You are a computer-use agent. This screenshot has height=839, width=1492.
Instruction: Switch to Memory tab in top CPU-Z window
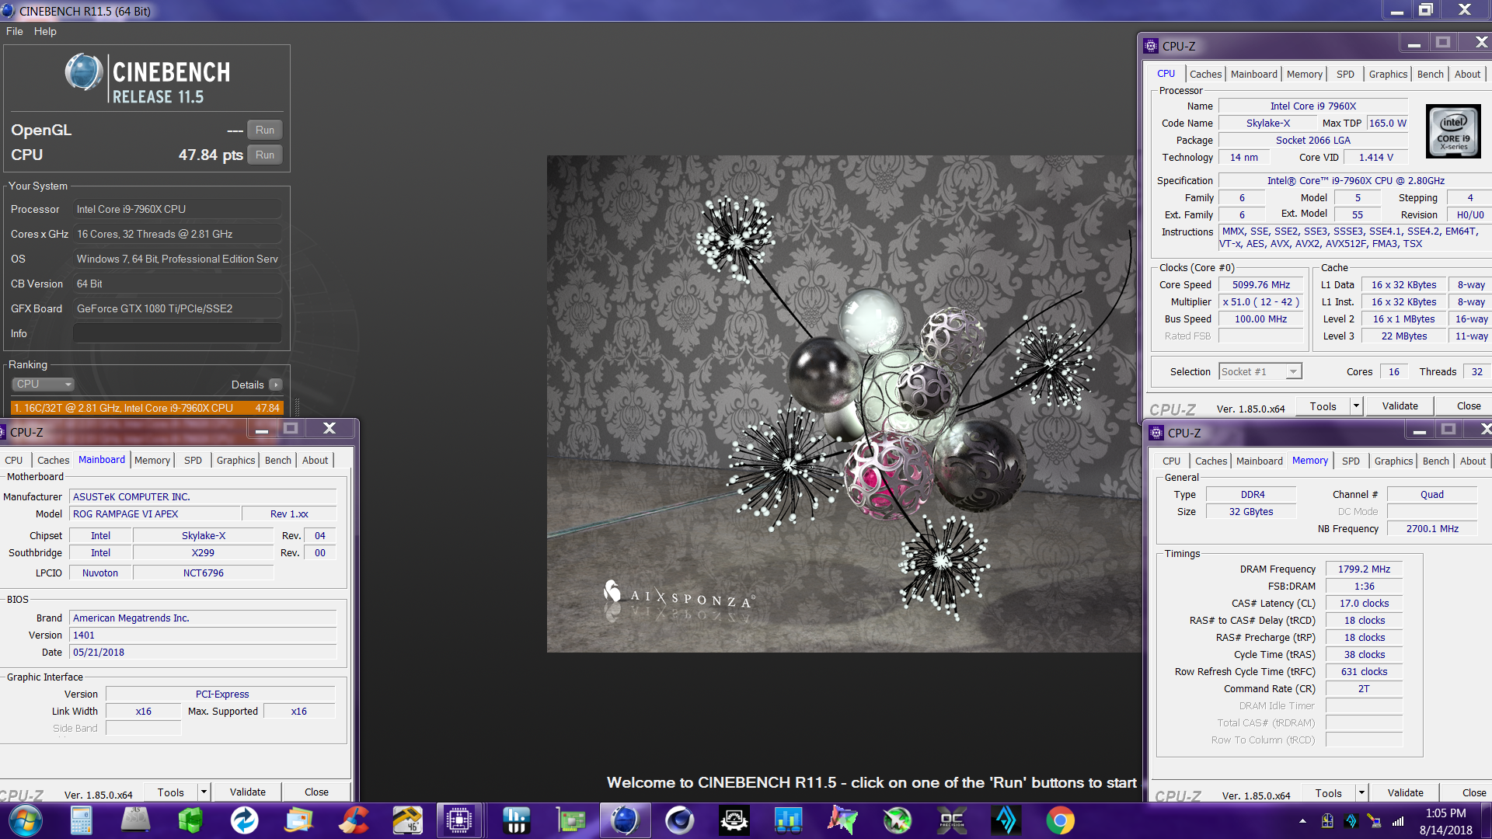pos(1304,74)
